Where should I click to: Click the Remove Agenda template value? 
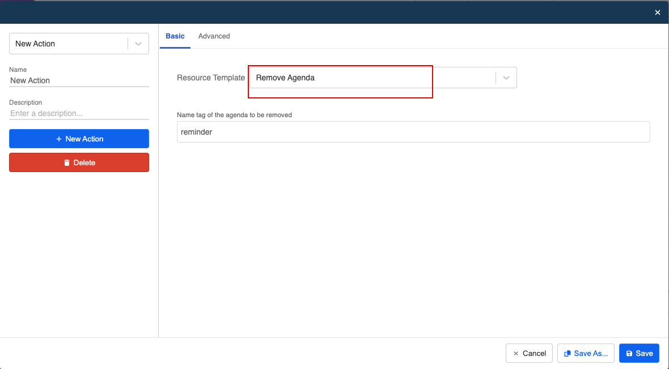coord(286,78)
